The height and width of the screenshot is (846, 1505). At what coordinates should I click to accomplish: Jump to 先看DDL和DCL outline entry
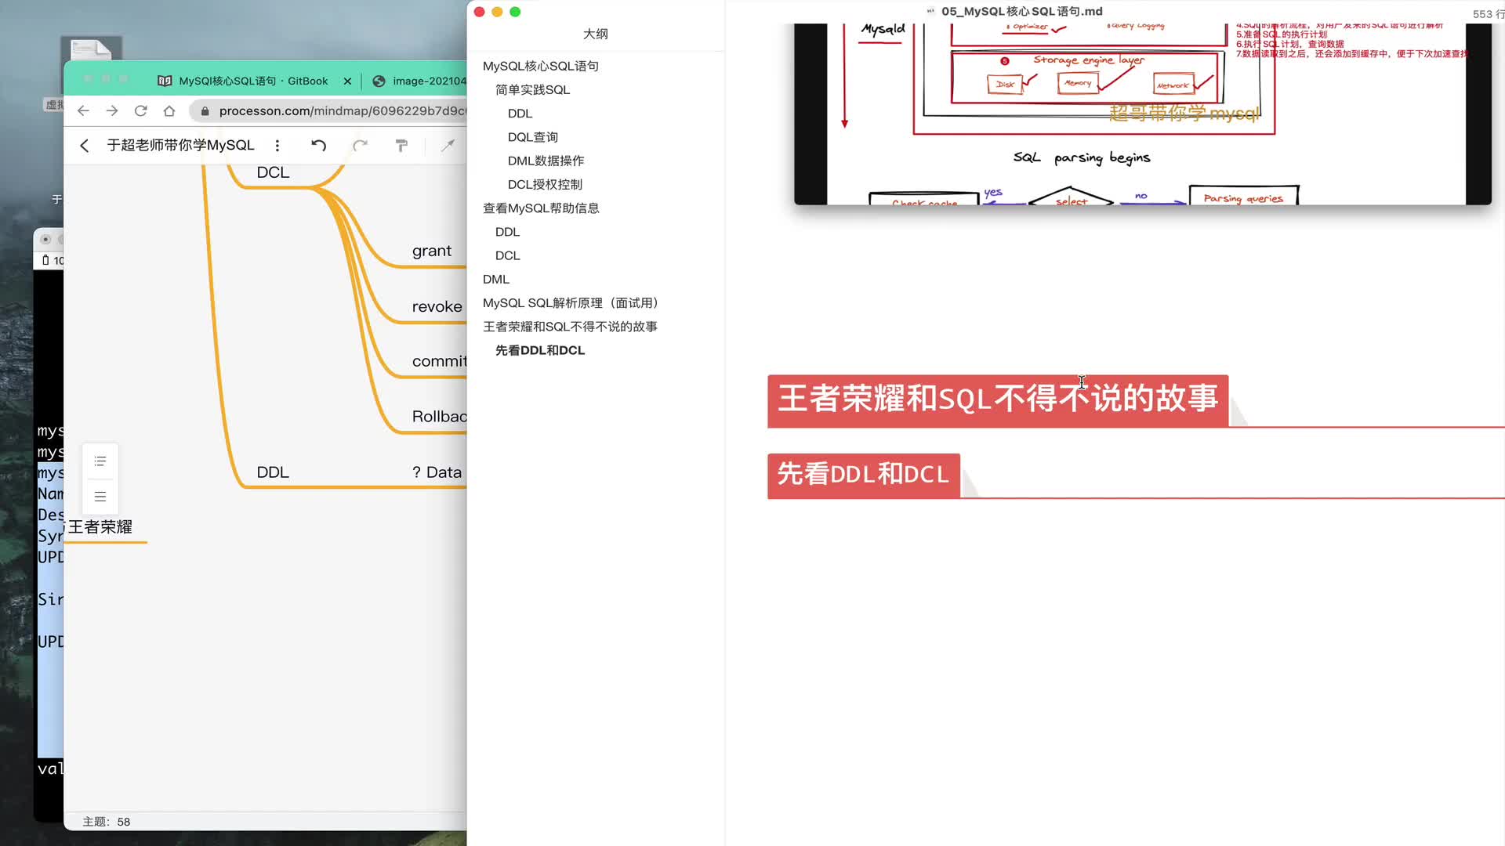[540, 350]
